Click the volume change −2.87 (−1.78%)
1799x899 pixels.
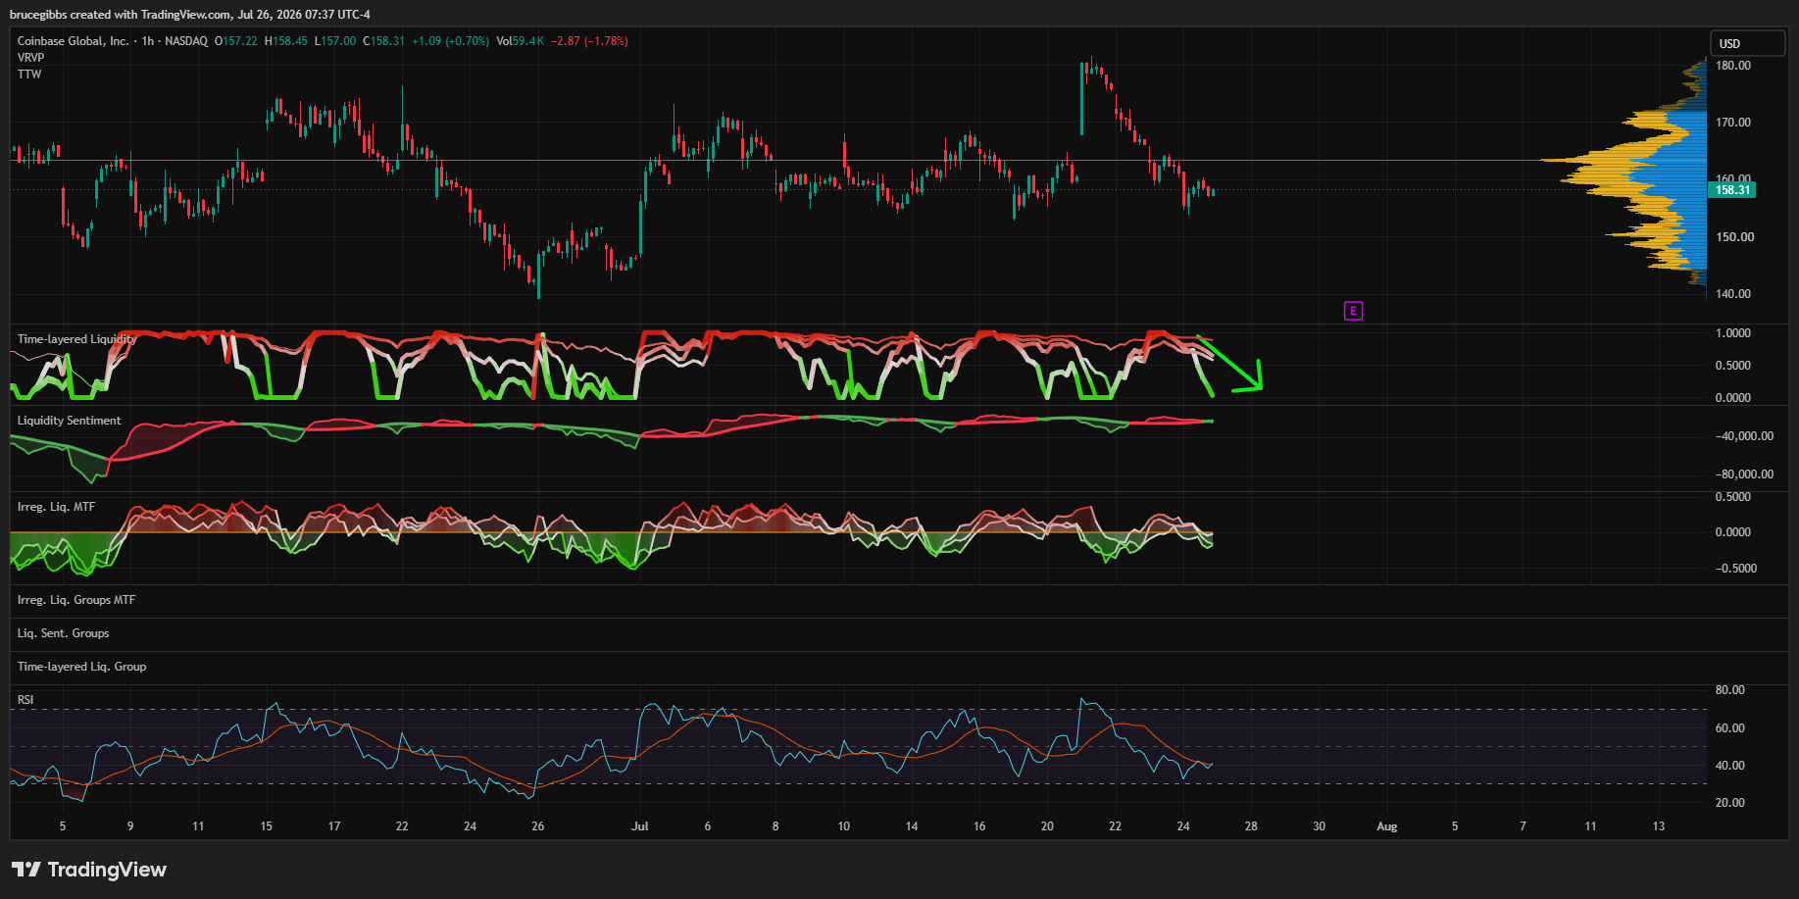[589, 41]
